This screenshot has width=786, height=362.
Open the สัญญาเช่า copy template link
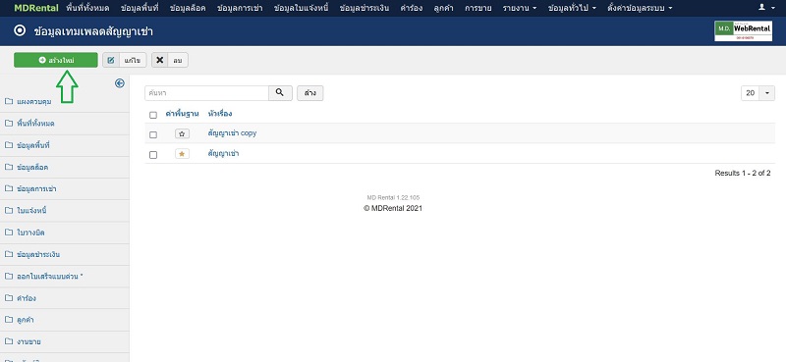click(x=232, y=133)
